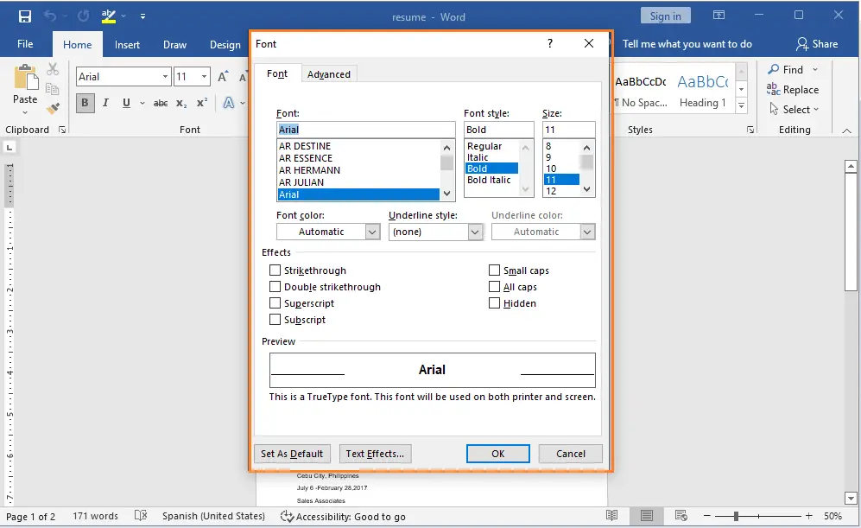Enable the Superscript effect checkbox
This screenshot has height=528, width=861.
(275, 303)
